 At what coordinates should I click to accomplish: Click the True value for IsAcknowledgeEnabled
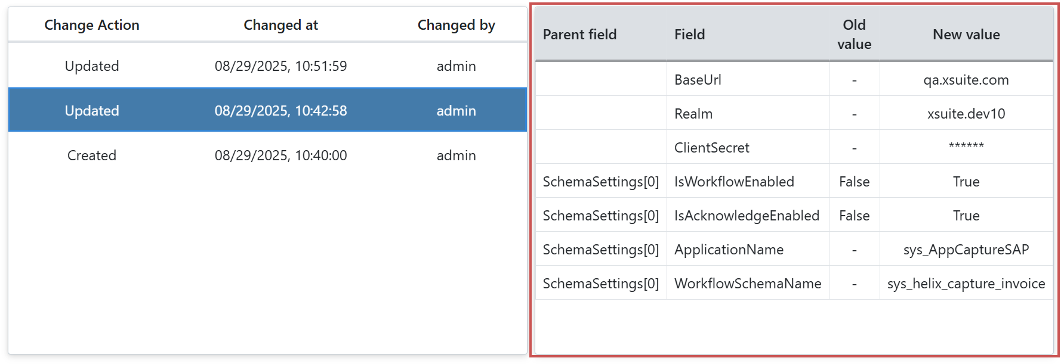click(966, 215)
